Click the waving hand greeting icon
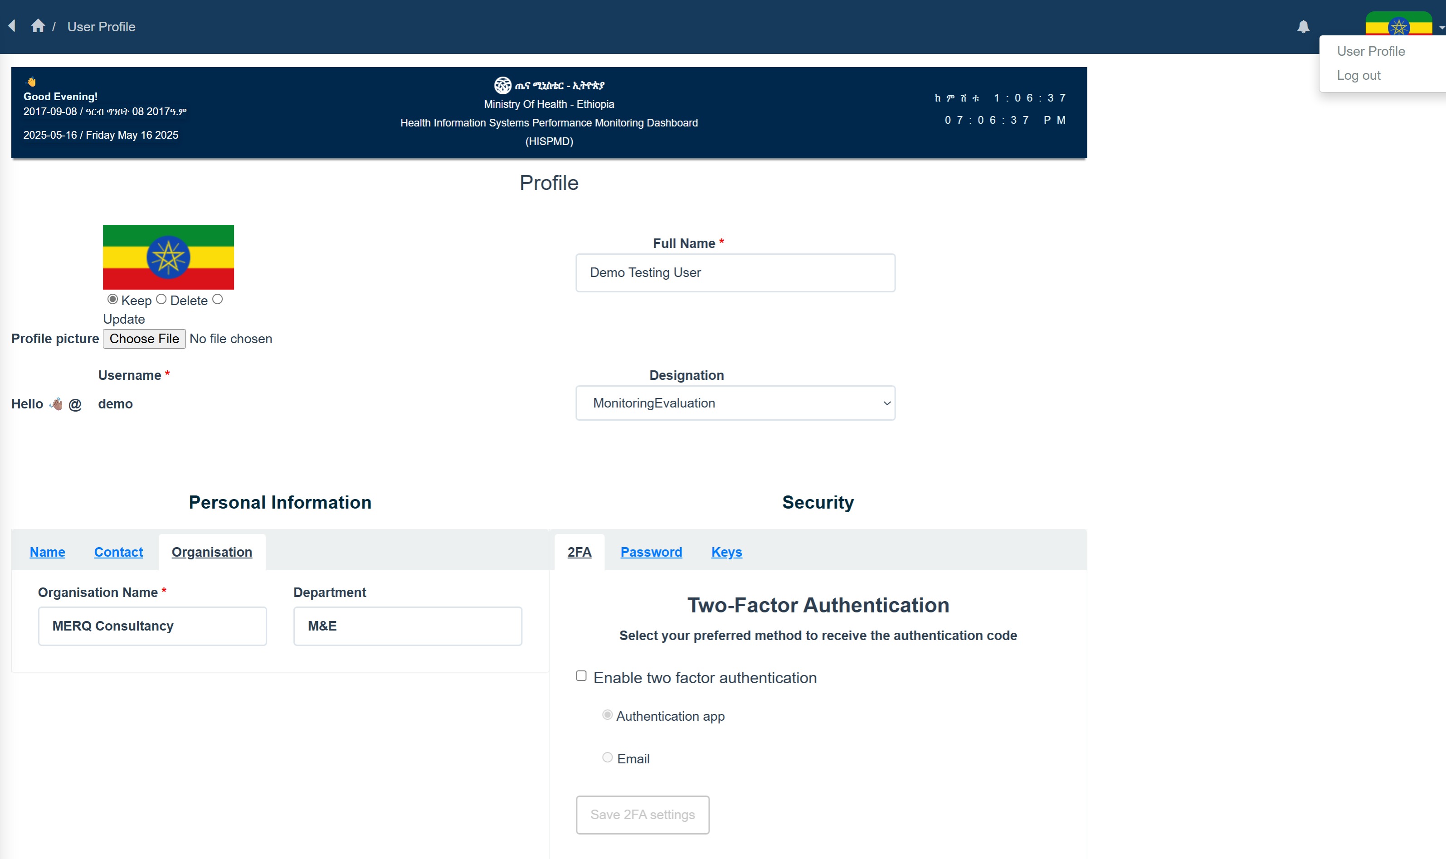The width and height of the screenshot is (1446, 859). click(x=32, y=82)
